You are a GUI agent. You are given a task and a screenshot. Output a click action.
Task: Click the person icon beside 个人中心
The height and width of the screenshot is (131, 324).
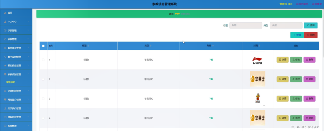[5, 22]
